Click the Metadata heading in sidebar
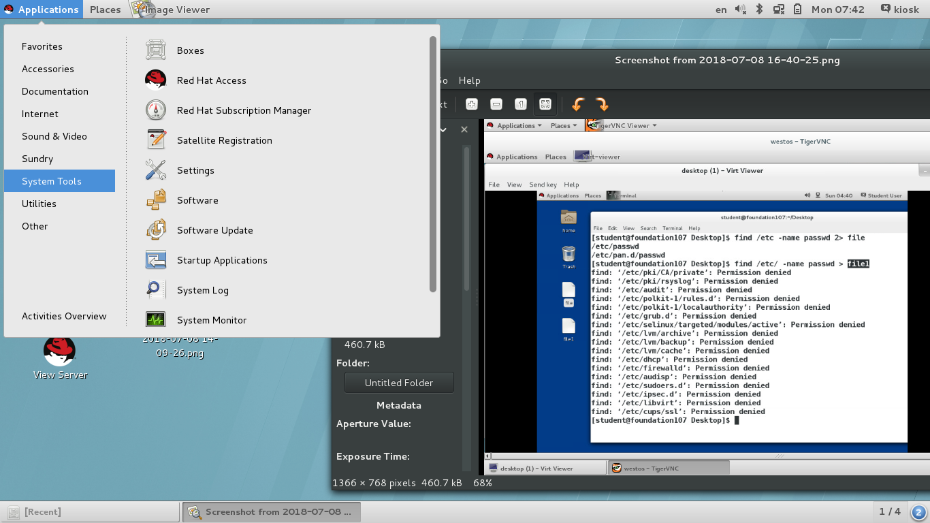The height and width of the screenshot is (523, 930). tap(399, 405)
